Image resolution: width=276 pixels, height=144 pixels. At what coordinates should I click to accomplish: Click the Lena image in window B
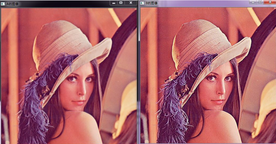click(208, 75)
